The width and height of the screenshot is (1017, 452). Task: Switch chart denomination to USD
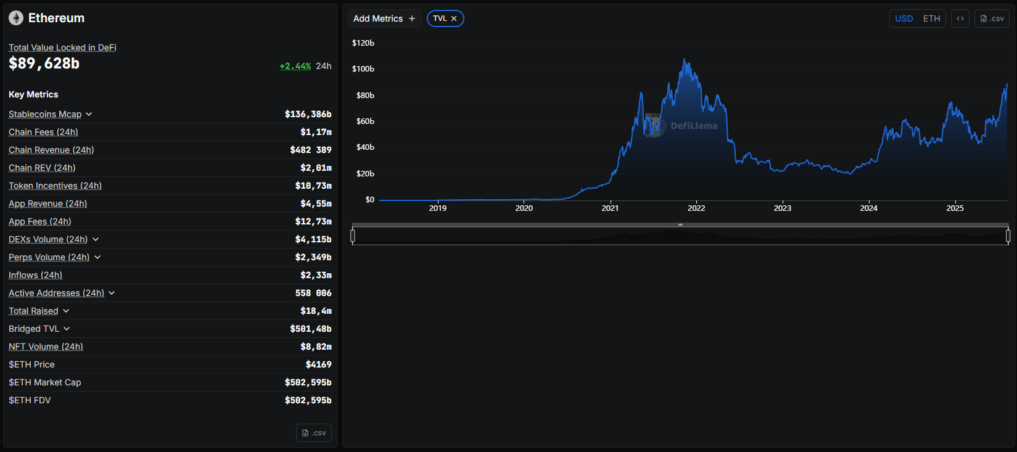(904, 18)
